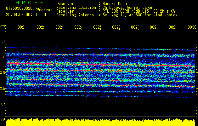The width and height of the screenshot is (198, 126).
Task: Click the green HROFFT title text
Action: click(x=32, y=3)
